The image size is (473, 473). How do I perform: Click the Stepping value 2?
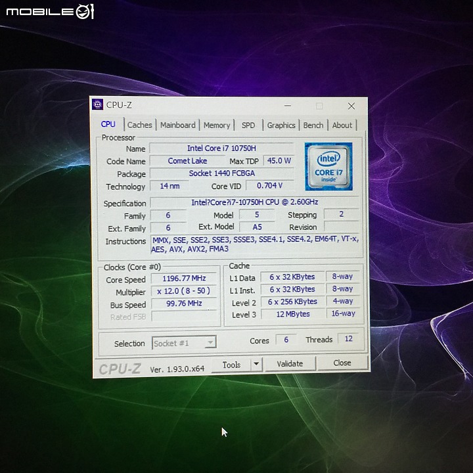pos(342,214)
